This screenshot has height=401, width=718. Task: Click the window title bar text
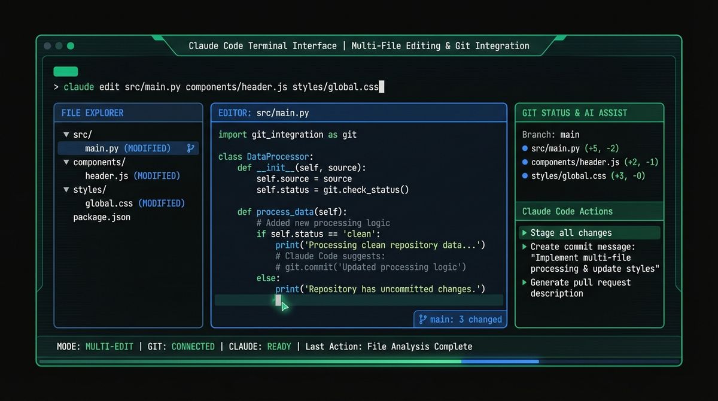pyautogui.click(x=359, y=45)
